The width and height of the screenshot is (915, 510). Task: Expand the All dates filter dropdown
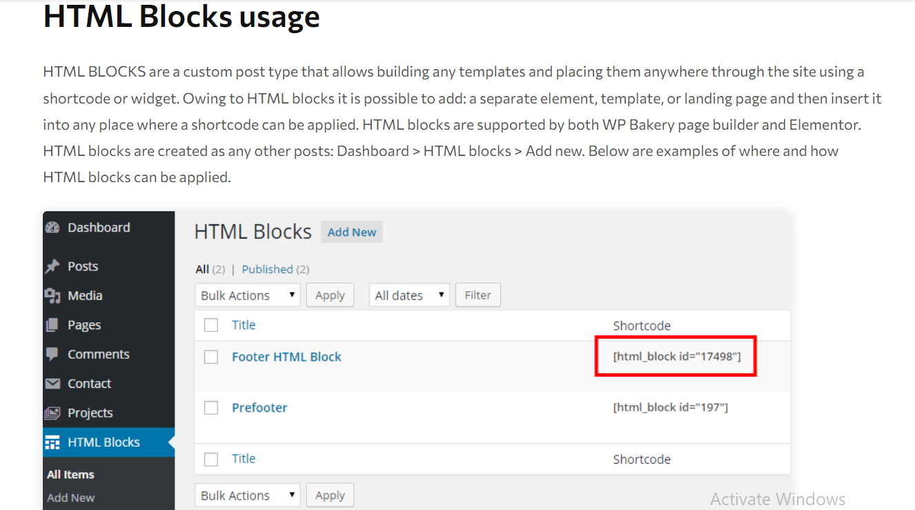coord(409,295)
